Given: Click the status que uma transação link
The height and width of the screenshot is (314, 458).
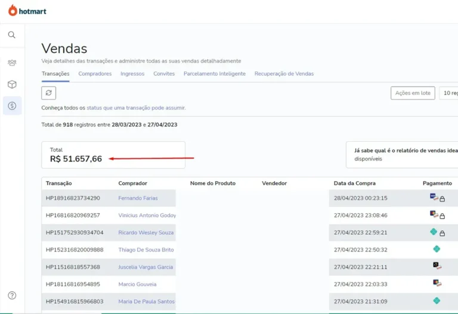Looking at the screenshot, I should [135, 108].
